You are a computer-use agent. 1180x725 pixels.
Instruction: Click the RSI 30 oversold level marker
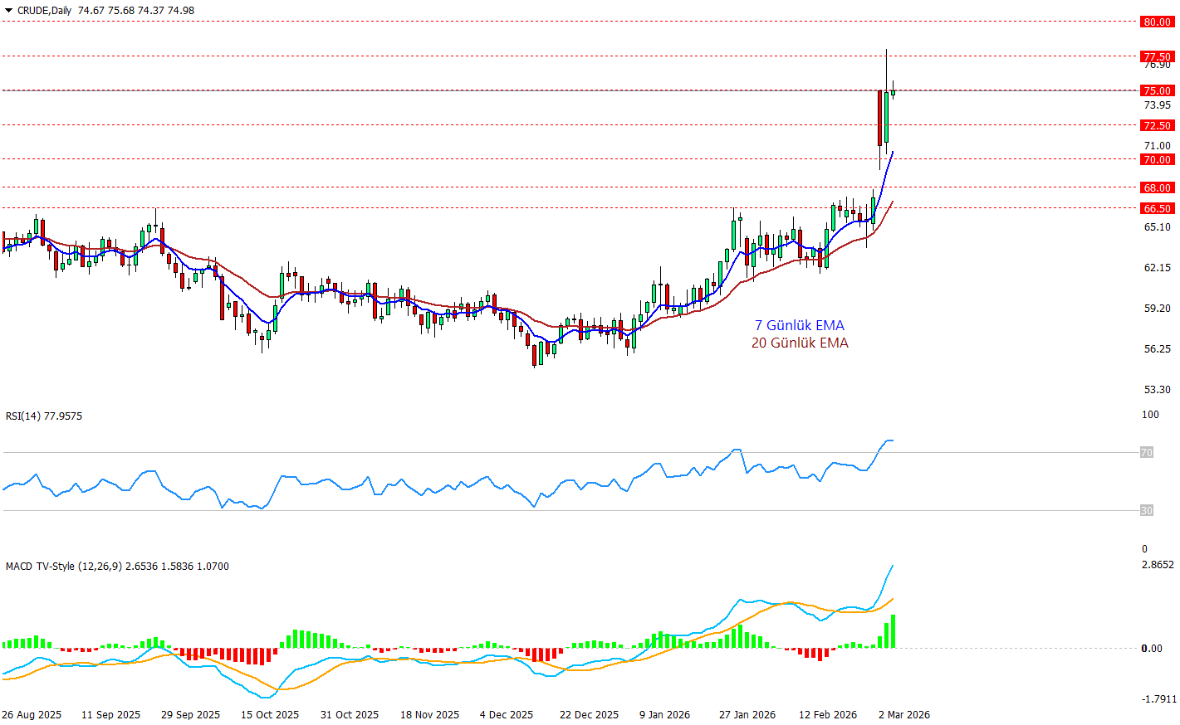point(1146,511)
